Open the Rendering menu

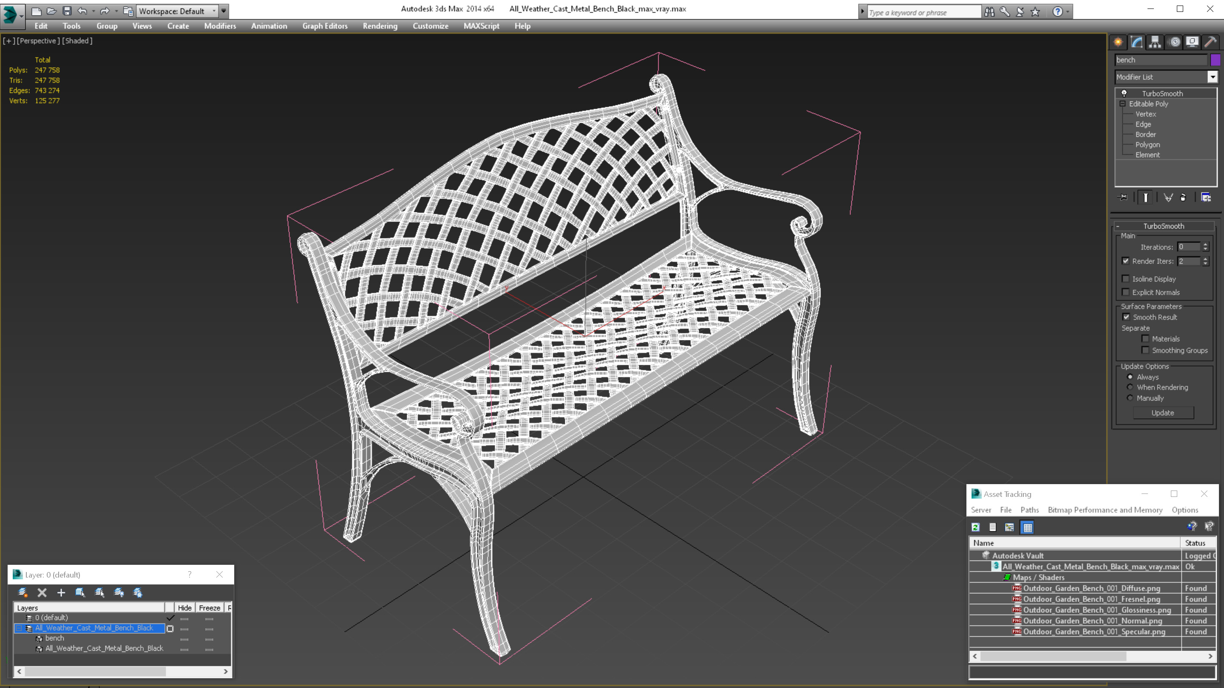pos(380,26)
